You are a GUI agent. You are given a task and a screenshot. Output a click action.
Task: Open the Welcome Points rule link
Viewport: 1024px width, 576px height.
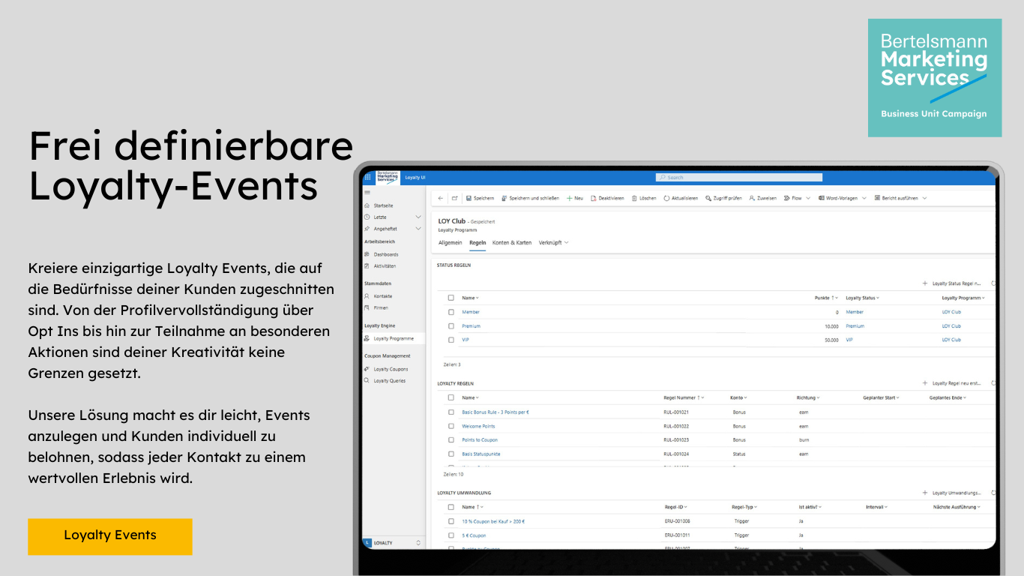pos(478,426)
